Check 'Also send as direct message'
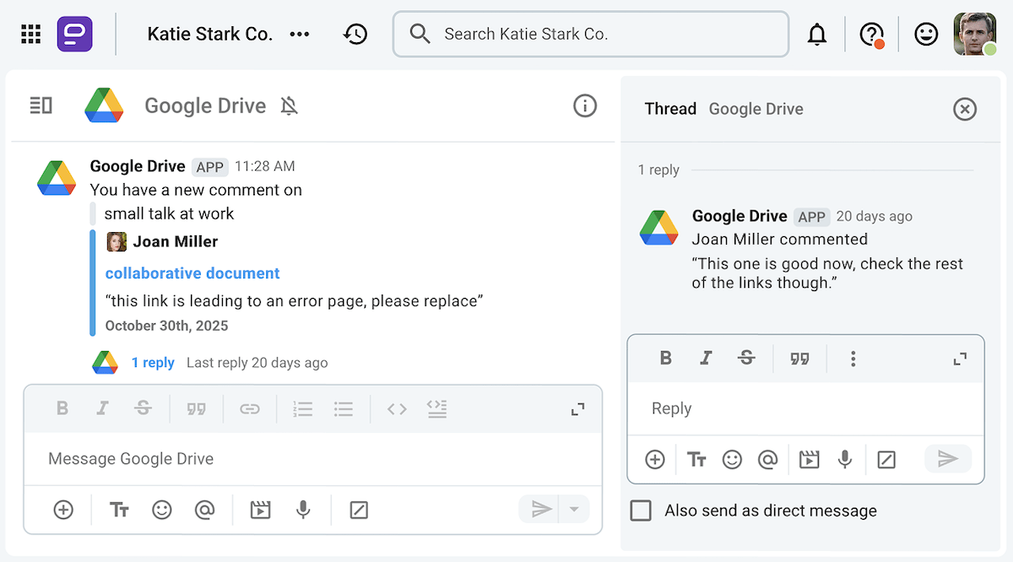The height and width of the screenshot is (562, 1013). (641, 511)
